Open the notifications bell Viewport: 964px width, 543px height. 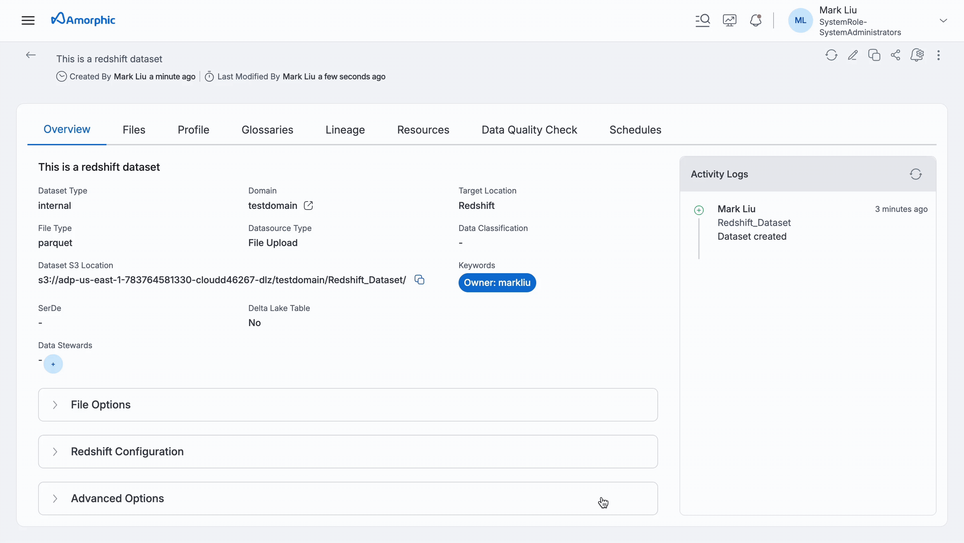pyautogui.click(x=755, y=20)
